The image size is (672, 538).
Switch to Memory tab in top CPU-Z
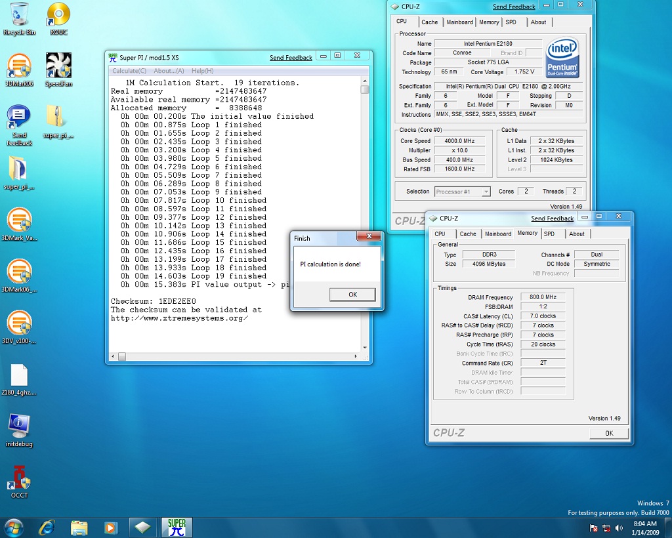489,22
